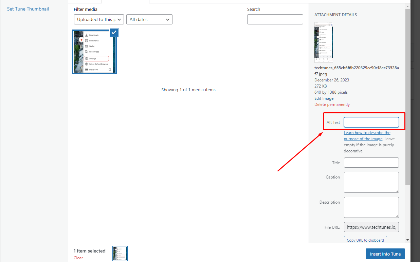Screen dimensions: 420x262
Task: Deselect the checkmark on the selected image
Action: tap(114, 33)
